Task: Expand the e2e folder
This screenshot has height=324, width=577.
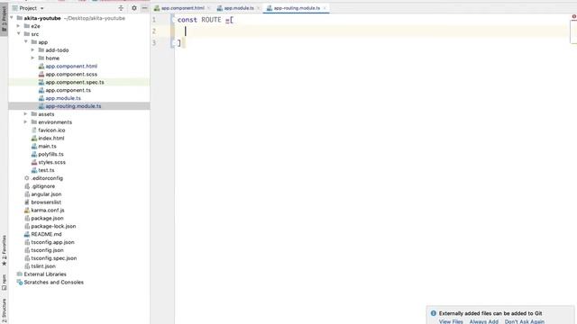Action: 18,26
